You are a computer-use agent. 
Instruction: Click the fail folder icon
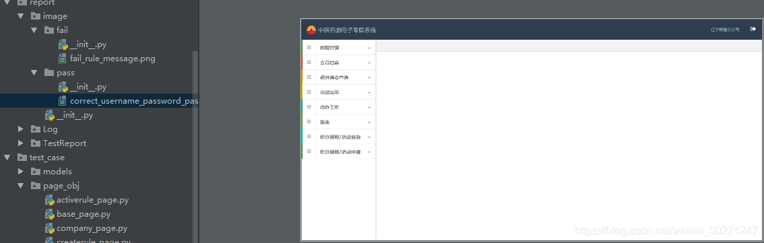click(x=48, y=30)
